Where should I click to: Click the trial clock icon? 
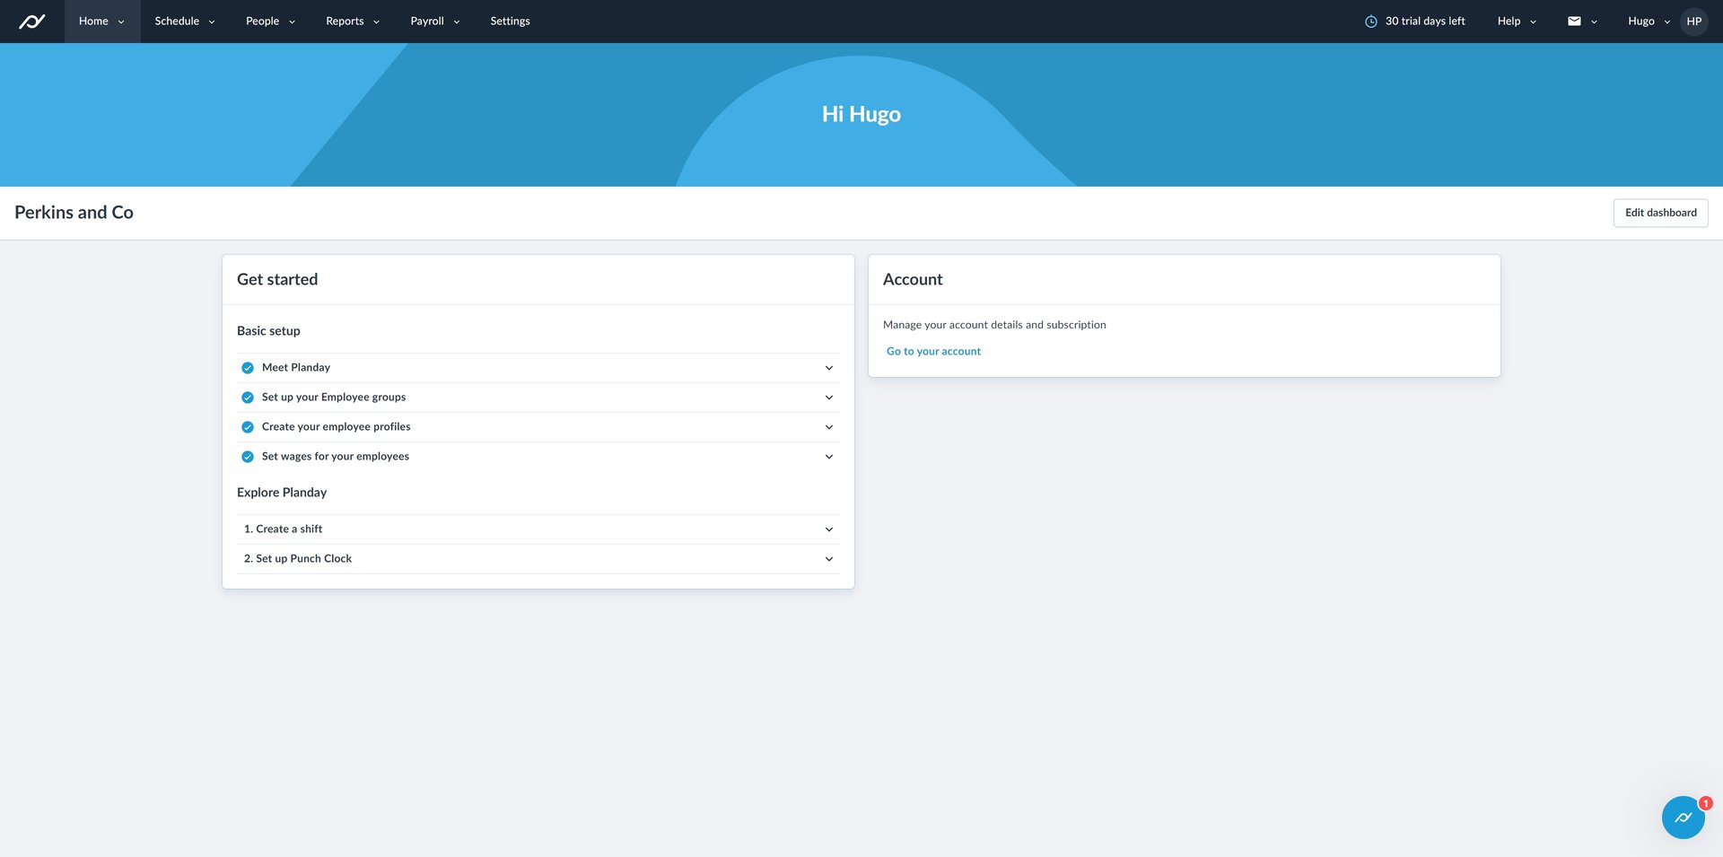coord(1370,22)
